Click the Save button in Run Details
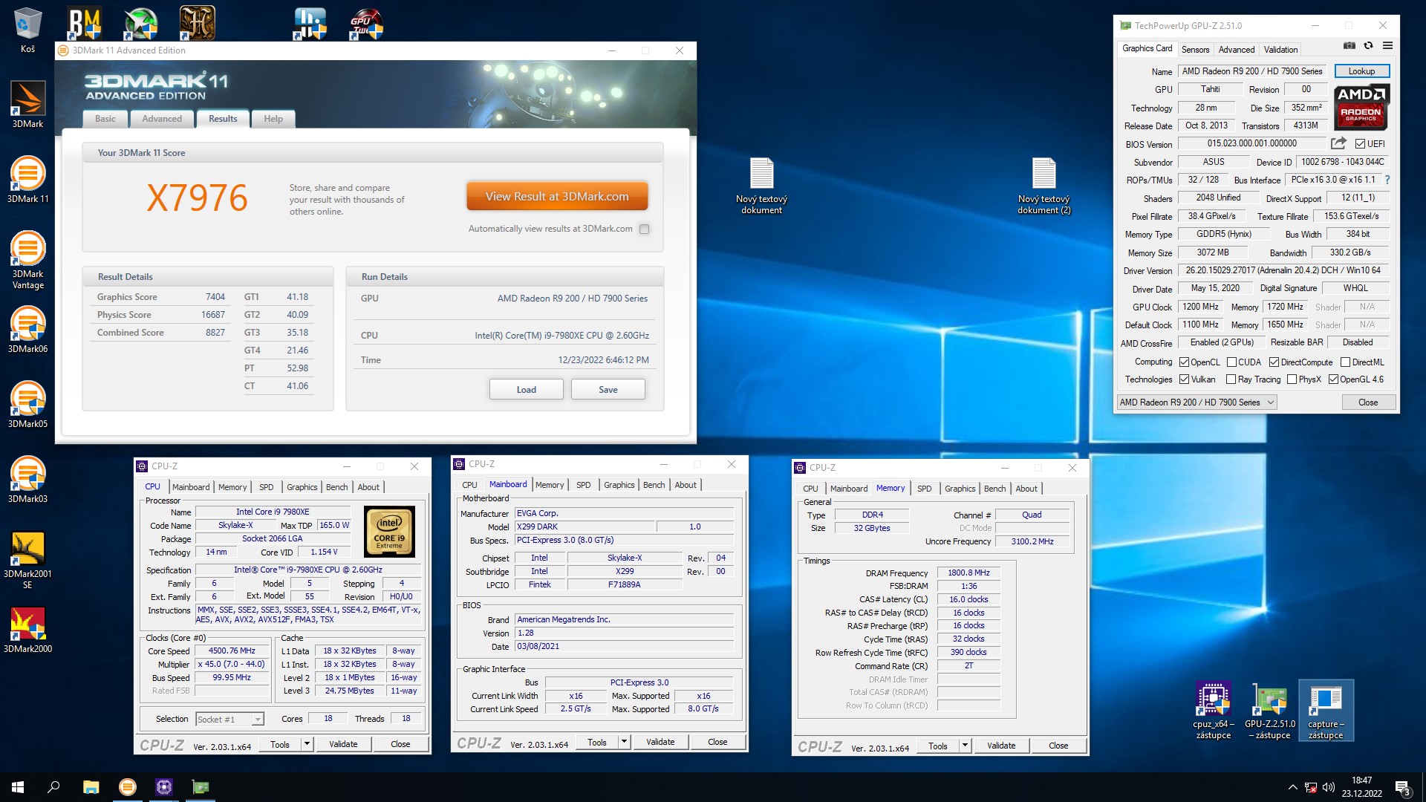 click(608, 390)
